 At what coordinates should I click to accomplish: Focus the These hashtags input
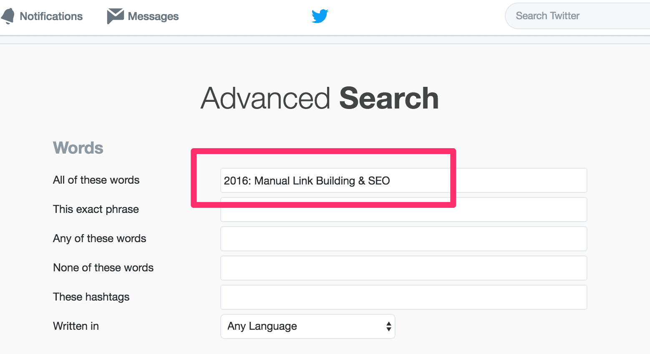coord(403,297)
